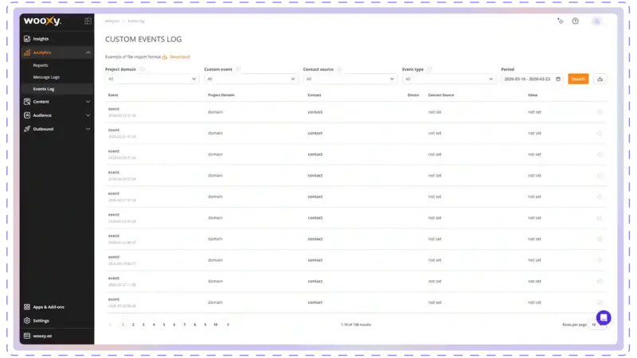Go to page 3
Screen dimensions: 637x358
pyautogui.click(x=143, y=325)
